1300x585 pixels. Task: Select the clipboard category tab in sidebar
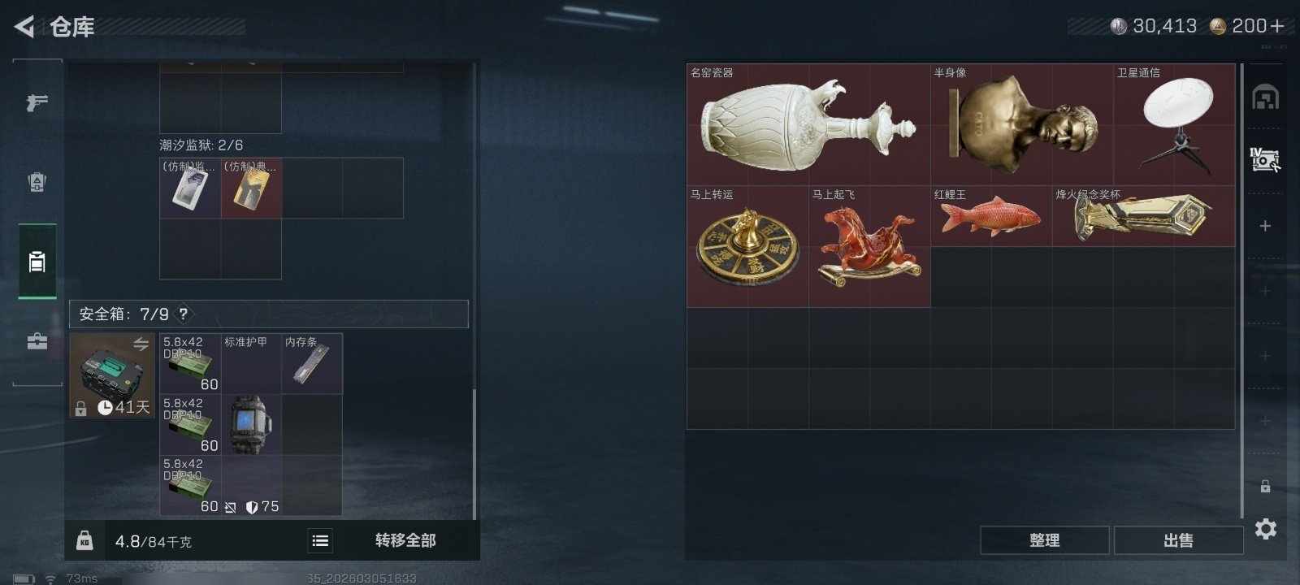[37, 262]
